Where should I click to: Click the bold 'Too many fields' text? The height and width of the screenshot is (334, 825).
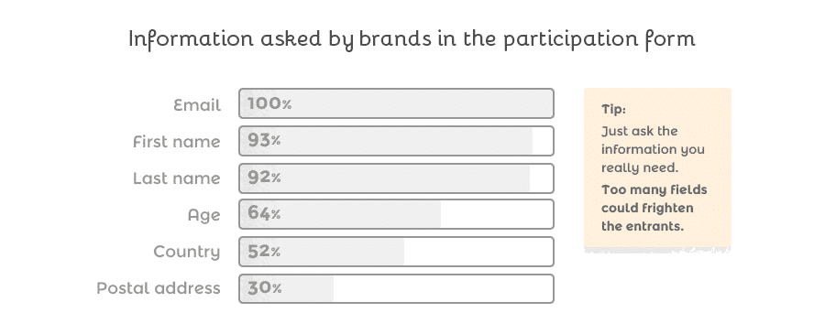654,189
